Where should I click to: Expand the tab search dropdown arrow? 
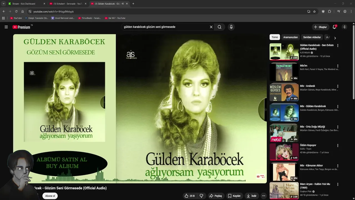pos(3,4)
